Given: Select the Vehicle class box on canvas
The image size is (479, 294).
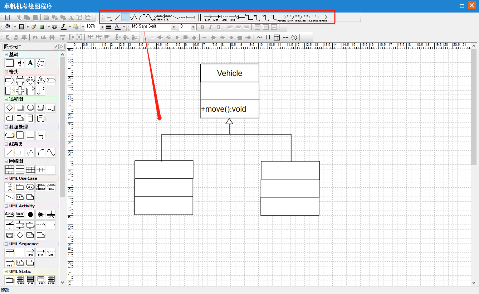Looking at the screenshot, I should [x=229, y=73].
